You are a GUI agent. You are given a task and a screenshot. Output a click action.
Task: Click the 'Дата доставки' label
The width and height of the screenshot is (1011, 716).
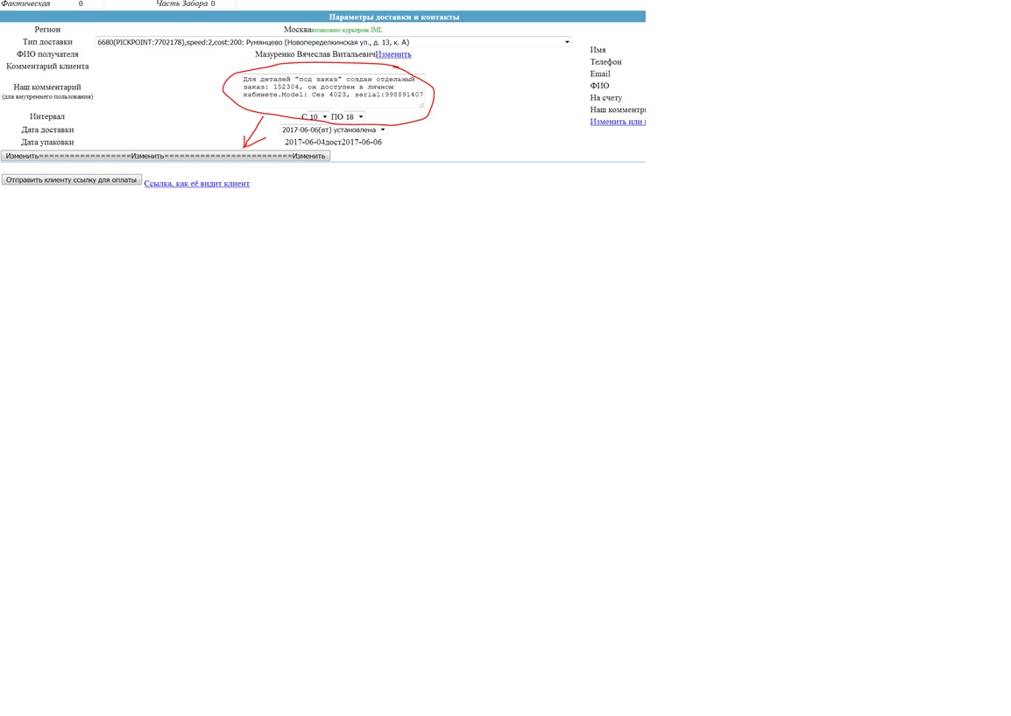coord(47,130)
